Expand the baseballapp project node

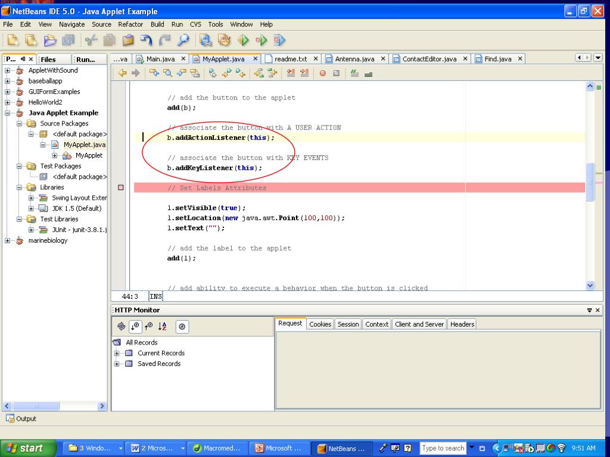click(7, 81)
